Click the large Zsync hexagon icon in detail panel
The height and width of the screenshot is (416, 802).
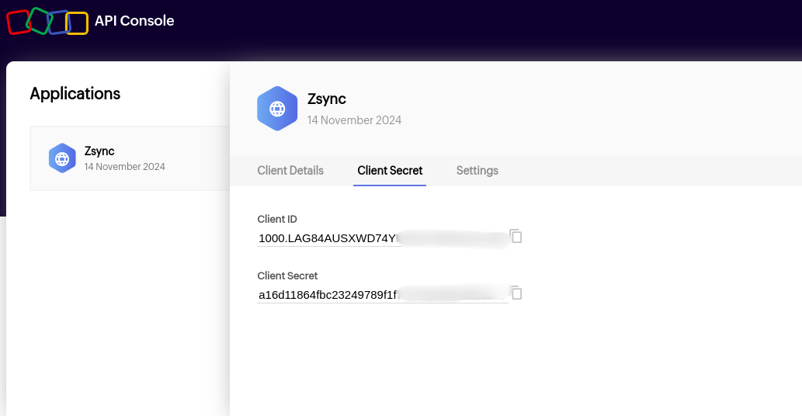click(x=277, y=109)
